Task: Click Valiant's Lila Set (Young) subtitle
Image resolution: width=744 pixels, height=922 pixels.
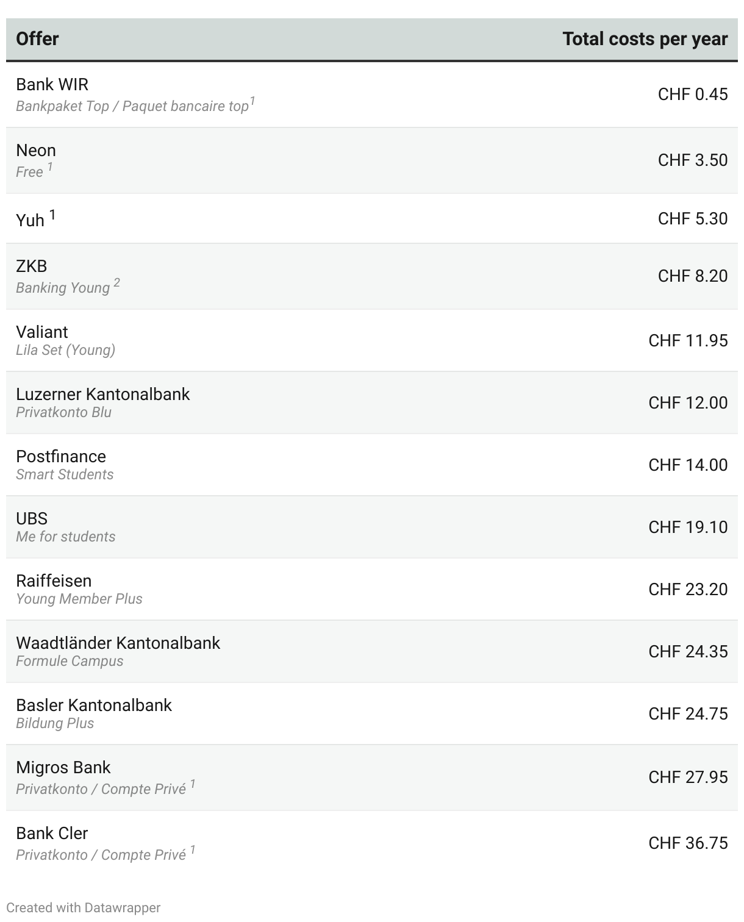Action: click(x=65, y=350)
